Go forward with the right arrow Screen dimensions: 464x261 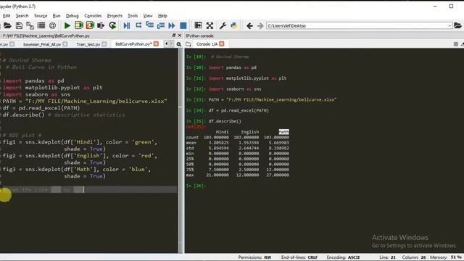[x=260, y=26]
